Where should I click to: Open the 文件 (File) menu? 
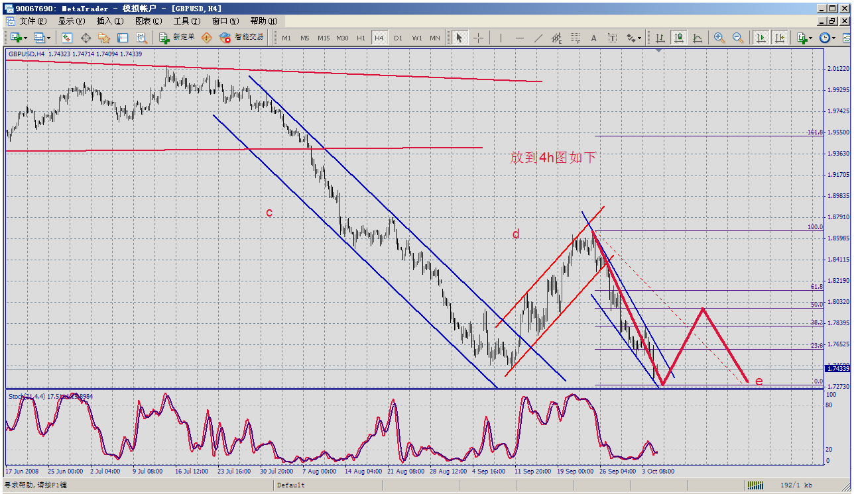click(x=33, y=21)
